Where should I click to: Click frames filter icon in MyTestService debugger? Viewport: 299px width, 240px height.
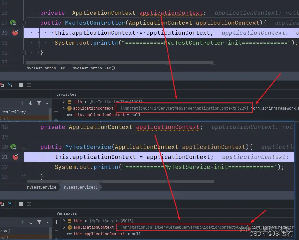coord(39,222)
